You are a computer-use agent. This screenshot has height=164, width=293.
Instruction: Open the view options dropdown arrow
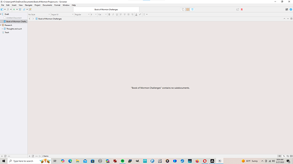click(5, 9)
